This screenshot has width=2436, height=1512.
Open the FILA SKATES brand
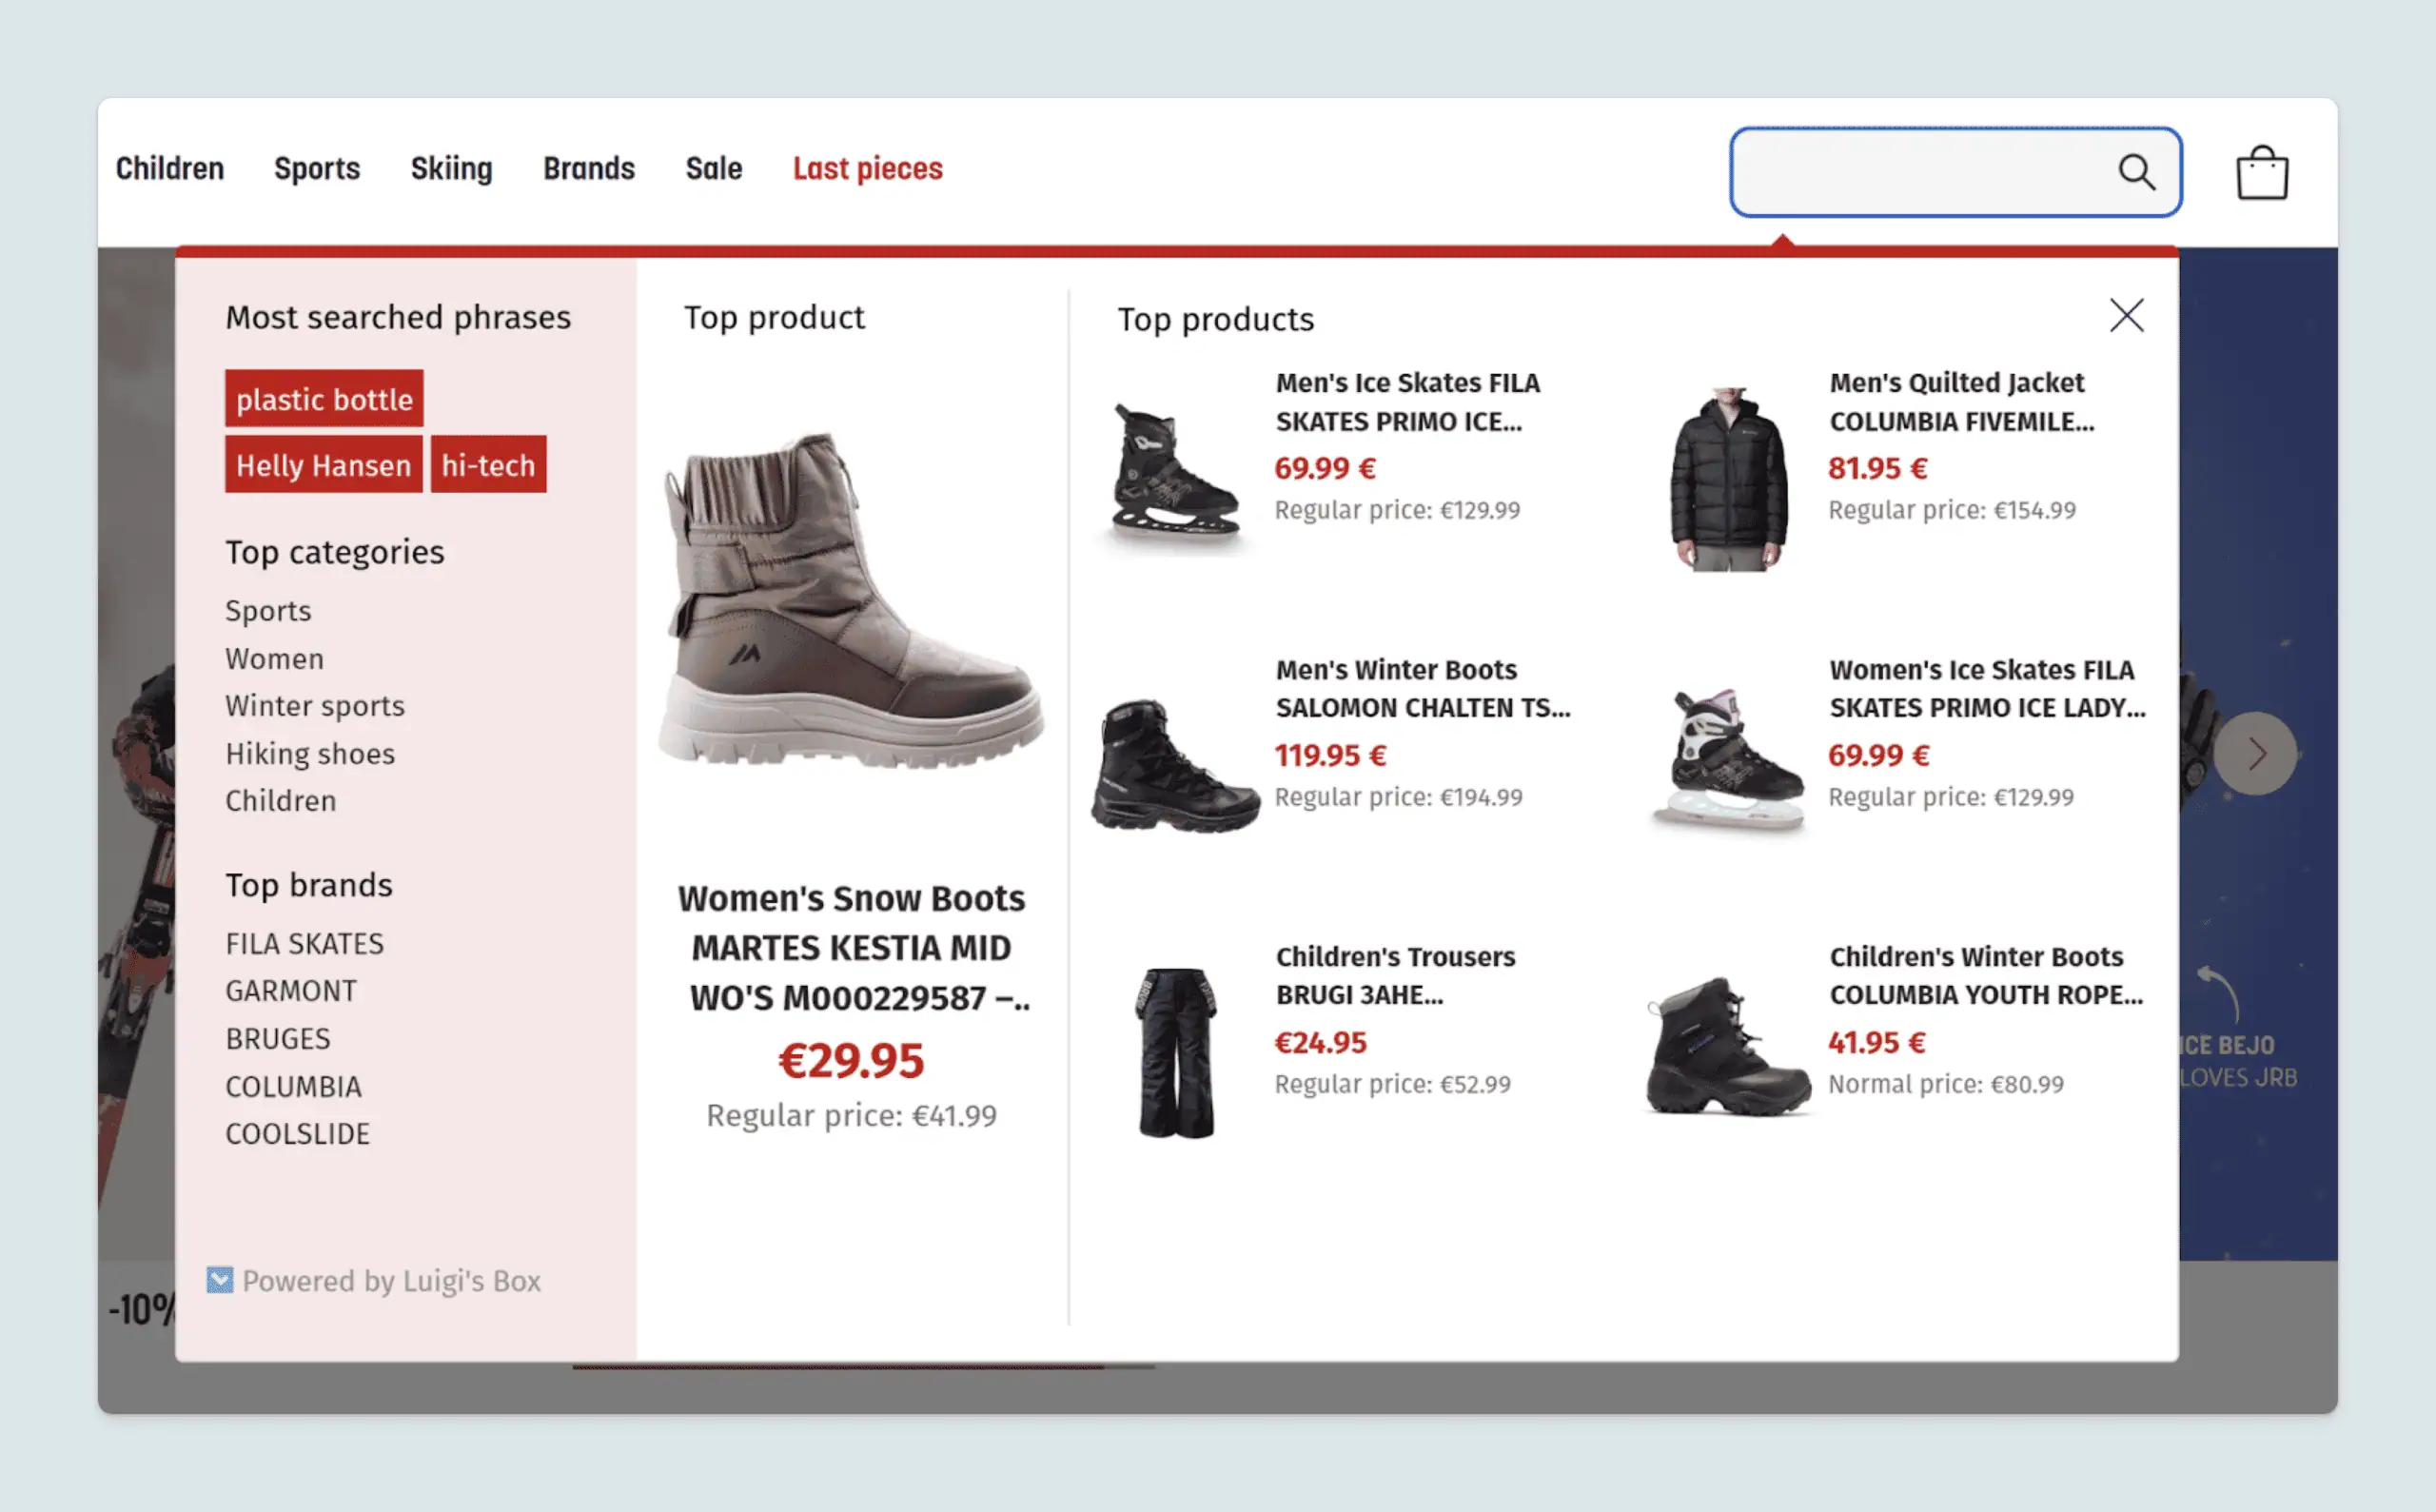click(304, 944)
